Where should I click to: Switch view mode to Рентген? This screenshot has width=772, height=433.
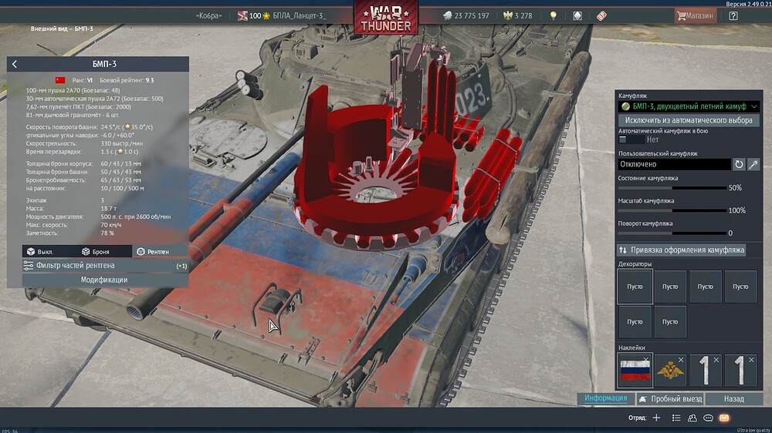(x=153, y=252)
